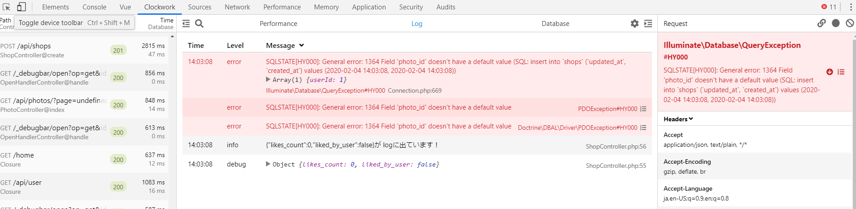
Task: Toggle the record circle icon
Action: 836,23
